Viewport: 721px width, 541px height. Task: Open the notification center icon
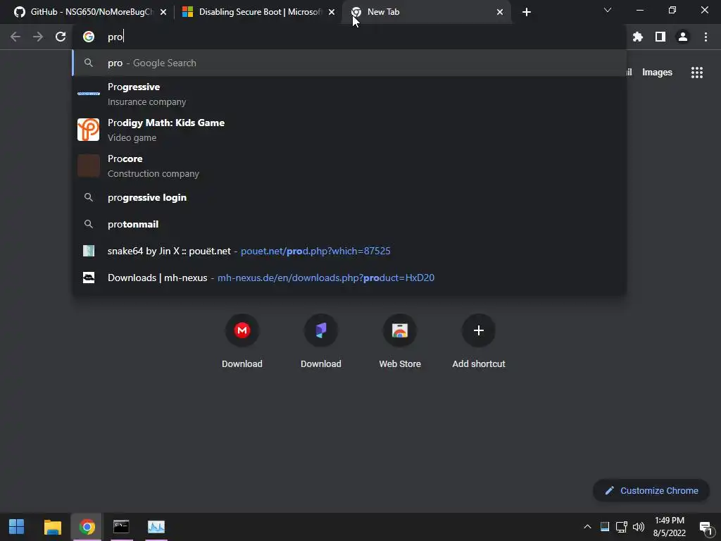click(x=706, y=527)
